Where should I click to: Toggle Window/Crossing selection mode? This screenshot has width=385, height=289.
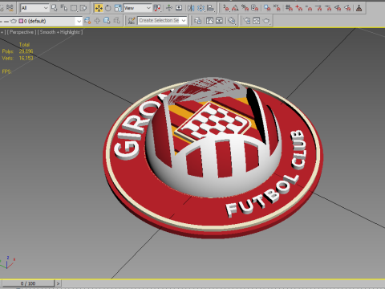click(83, 8)
